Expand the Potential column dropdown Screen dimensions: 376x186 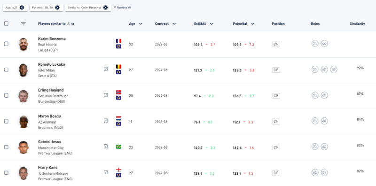[252, 24]
